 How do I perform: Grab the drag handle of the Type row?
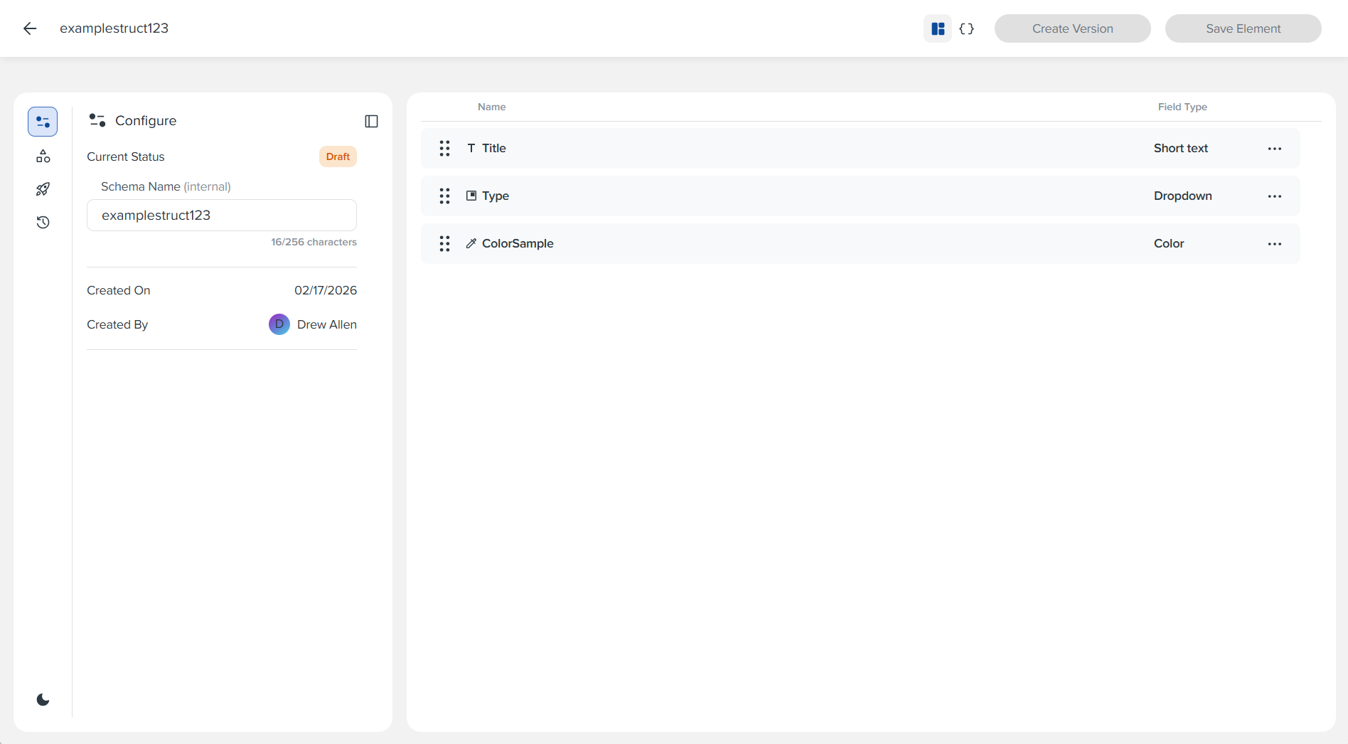[x=444, y=196]
